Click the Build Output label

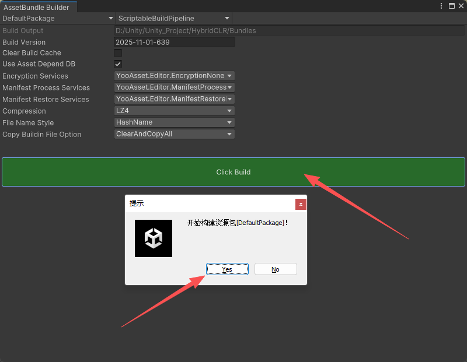pos(23,31)
